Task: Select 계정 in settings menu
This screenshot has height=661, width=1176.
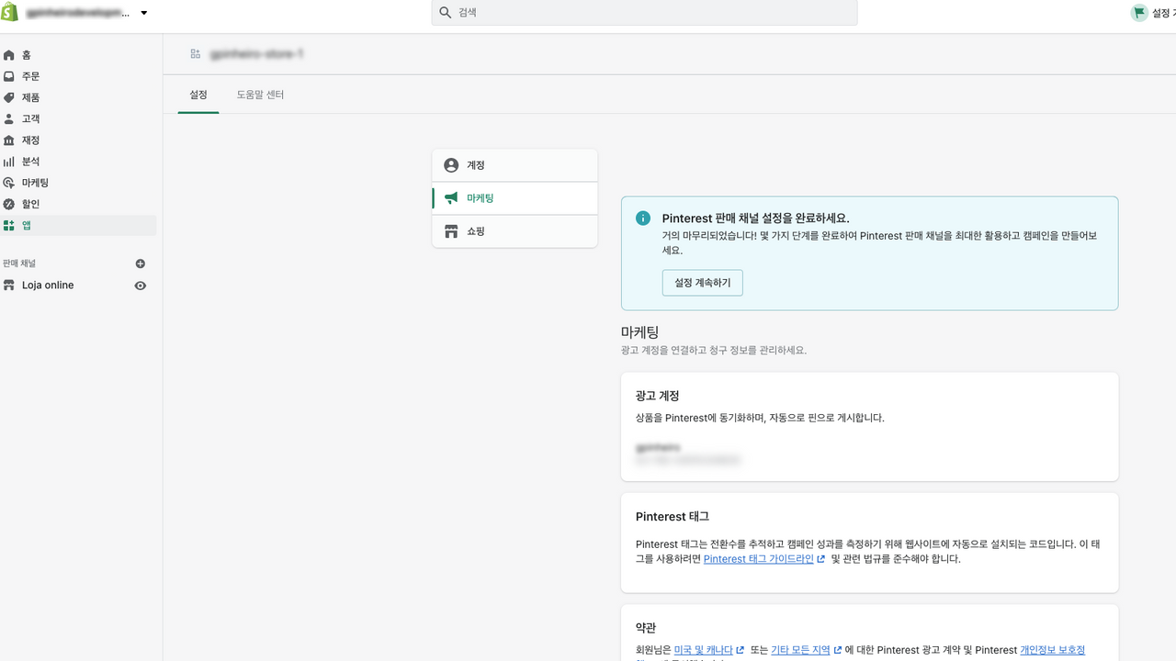Action: 514,165
